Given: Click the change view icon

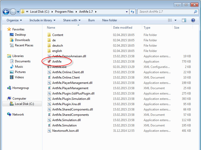Looking at the screenshot, I should pos(170,20).
